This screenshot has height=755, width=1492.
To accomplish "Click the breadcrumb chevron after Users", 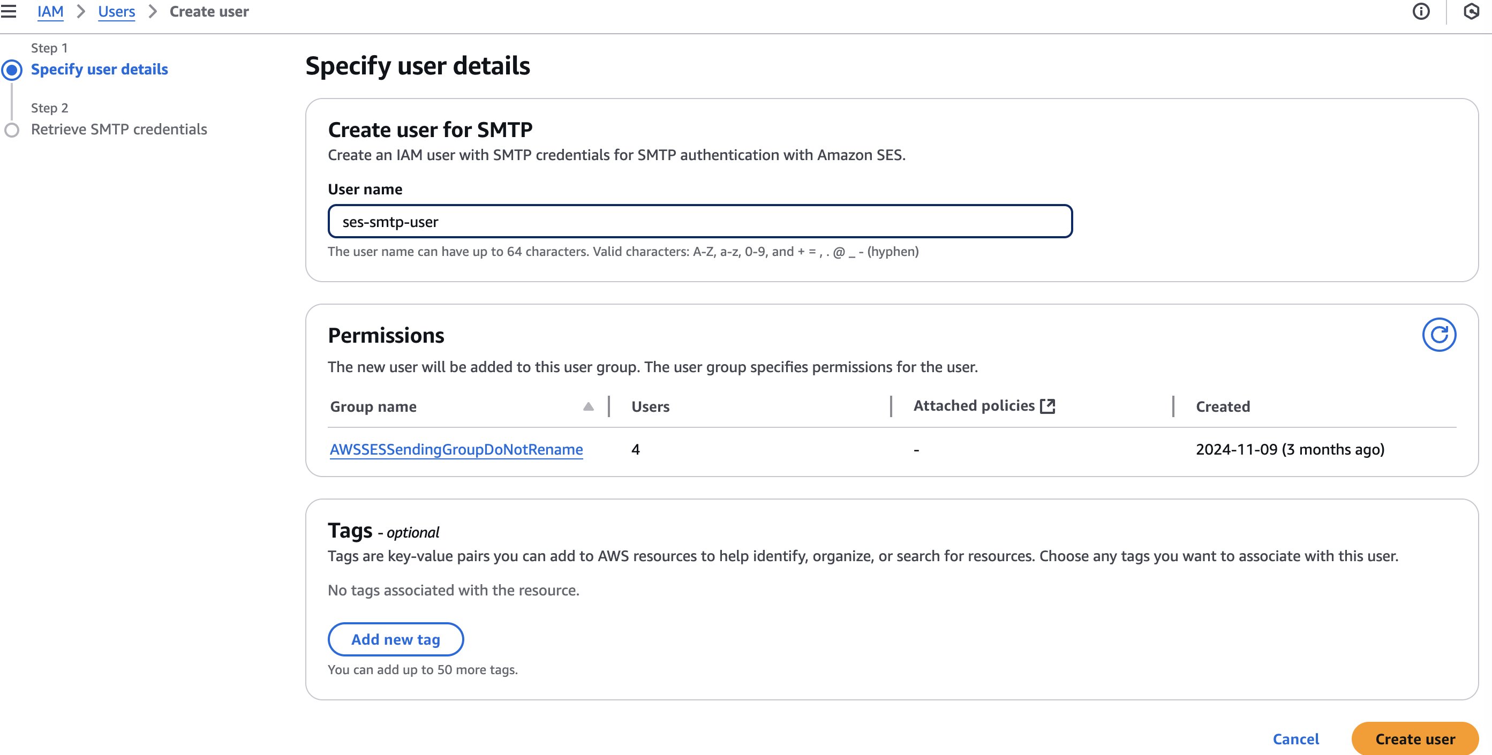I will point(152,12).
